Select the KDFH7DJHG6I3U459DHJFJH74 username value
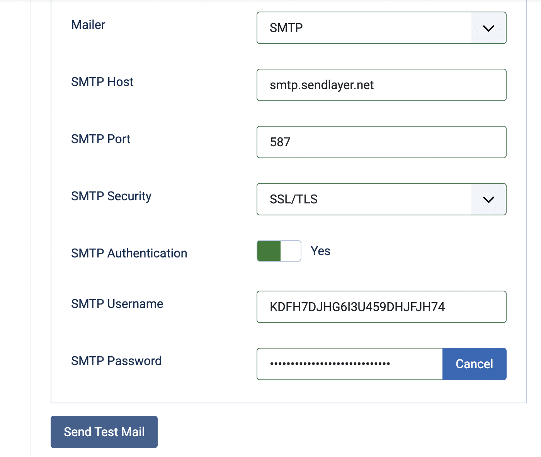Image resolution: width=541 pixels, height=457 pixels. click(x=357, y=307)
